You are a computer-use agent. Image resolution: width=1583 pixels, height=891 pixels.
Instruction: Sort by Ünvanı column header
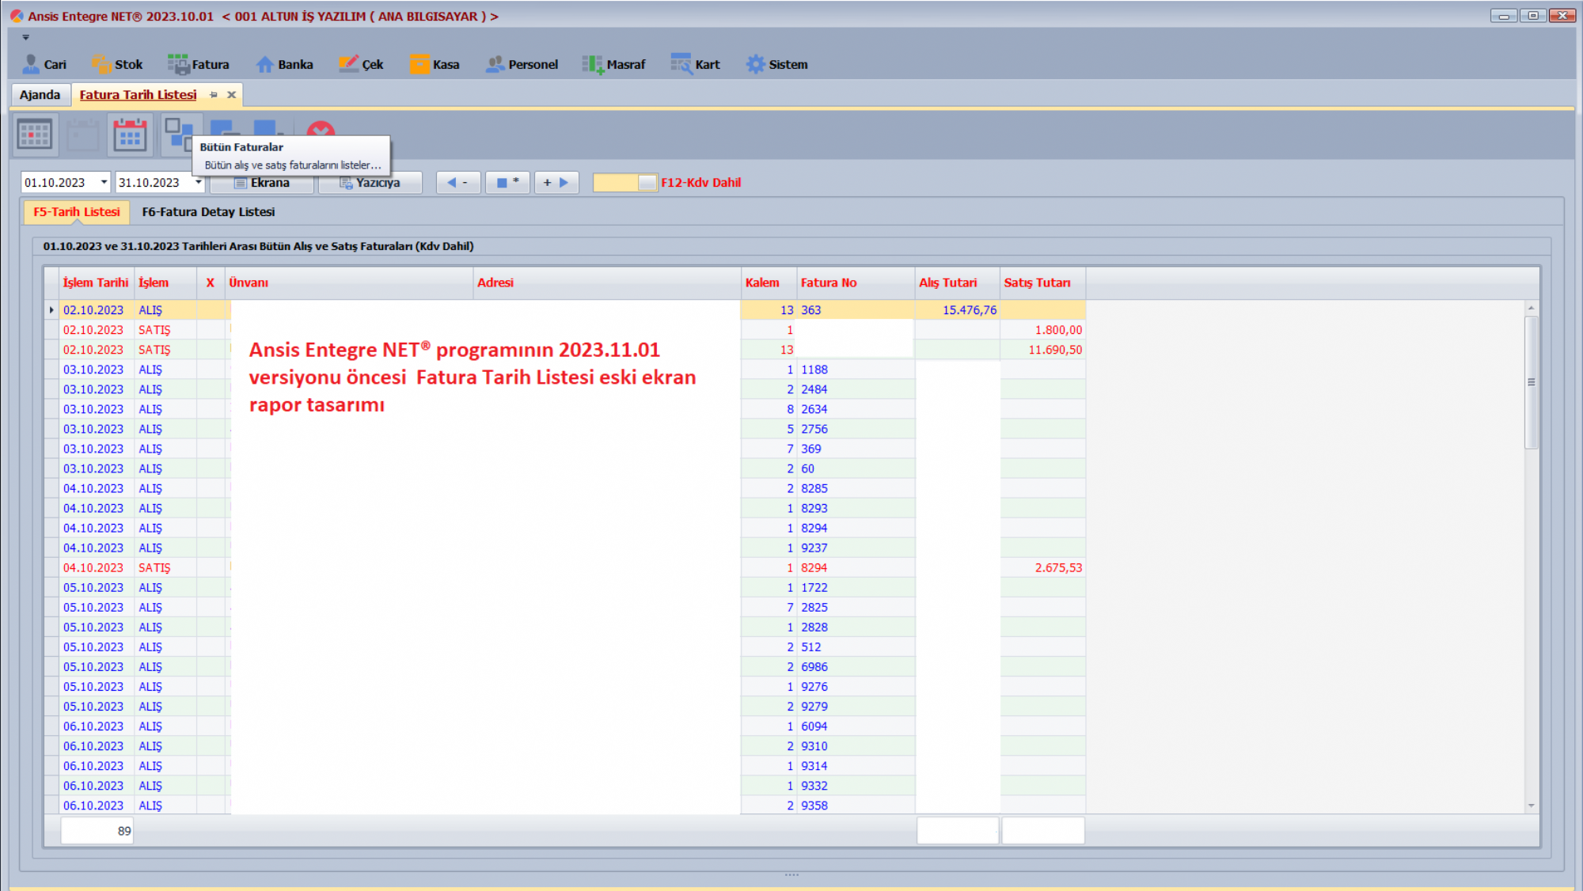[348, 282]
